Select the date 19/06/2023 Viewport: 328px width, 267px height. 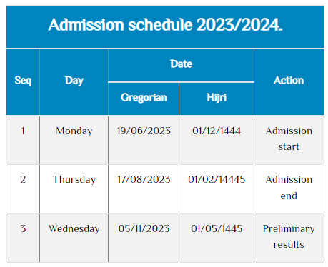coord(144,131)
